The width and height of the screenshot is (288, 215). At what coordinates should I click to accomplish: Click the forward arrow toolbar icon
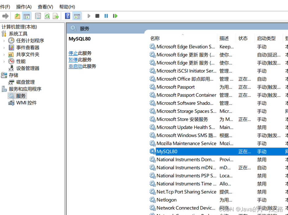click(x=5, y=16)
